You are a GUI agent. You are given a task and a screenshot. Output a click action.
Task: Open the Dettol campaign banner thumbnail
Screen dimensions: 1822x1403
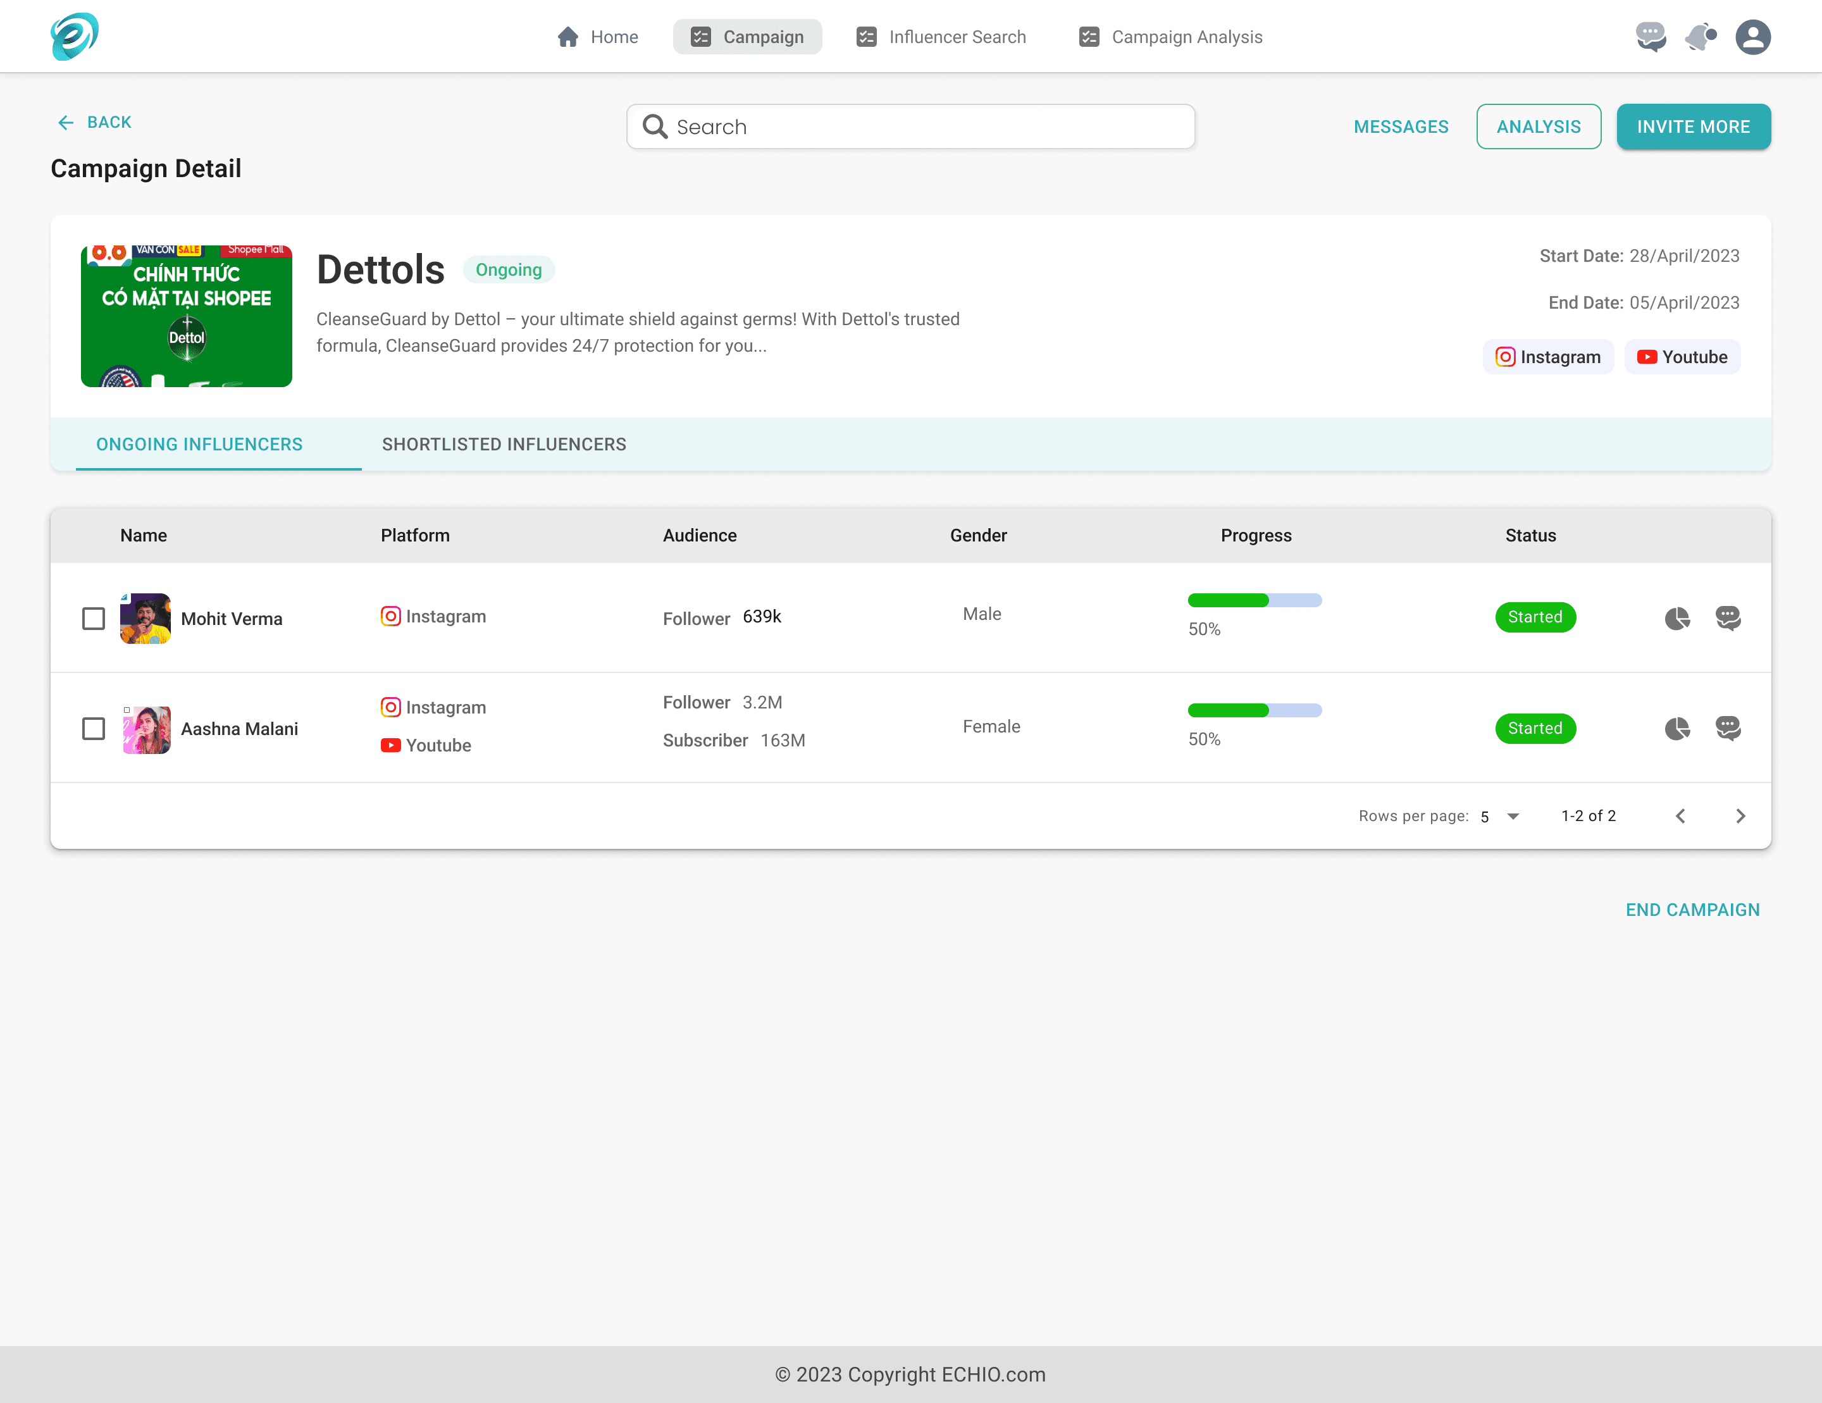[186, 316]
